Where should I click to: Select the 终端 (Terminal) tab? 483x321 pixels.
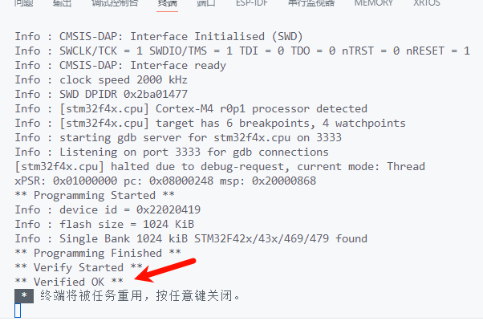(167, 3)
